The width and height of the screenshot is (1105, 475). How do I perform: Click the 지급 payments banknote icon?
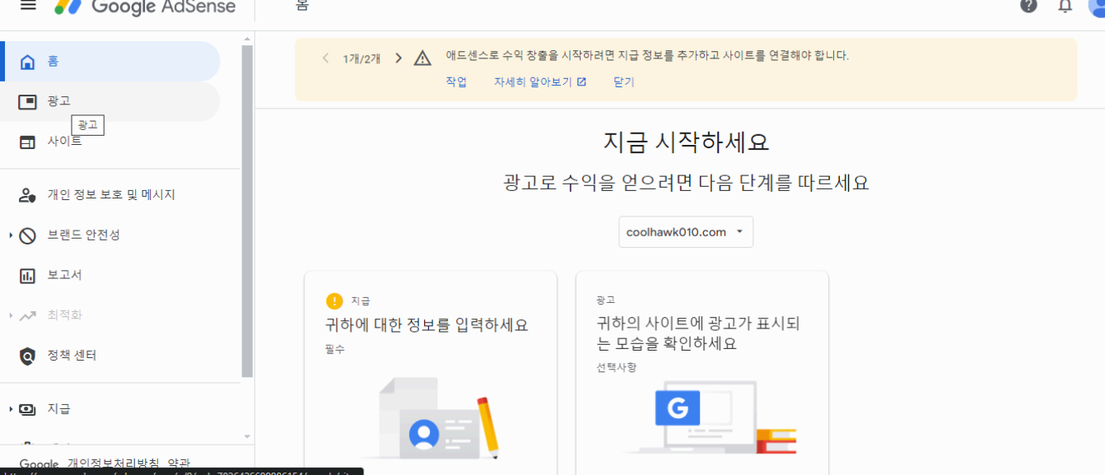pos(26,408)
